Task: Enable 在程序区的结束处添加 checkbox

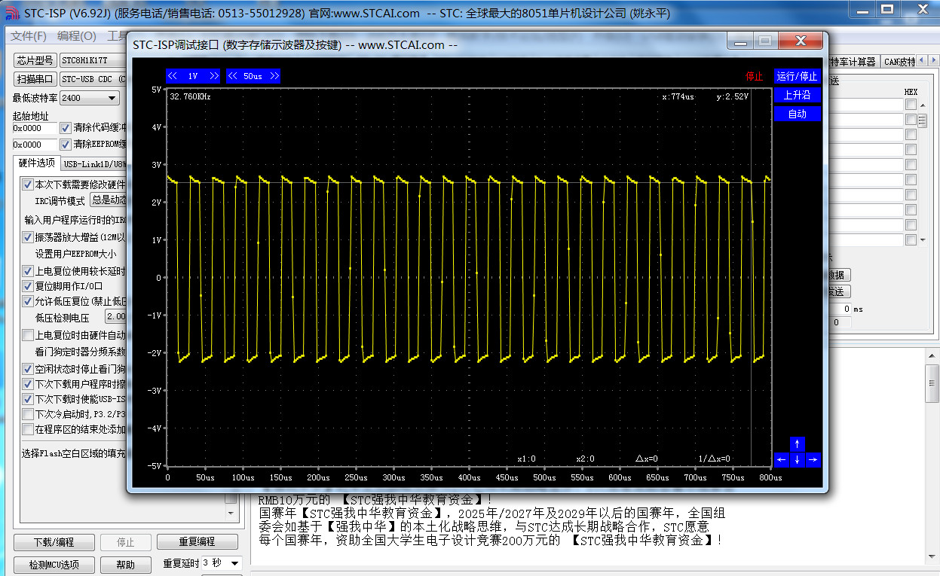Action: pyautogui.click(x=28, y=429)
